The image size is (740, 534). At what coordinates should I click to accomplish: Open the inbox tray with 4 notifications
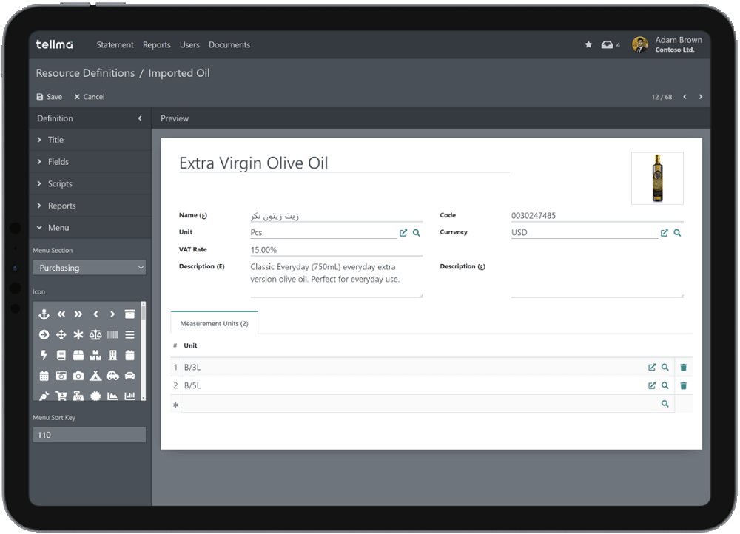click(610, 45)
